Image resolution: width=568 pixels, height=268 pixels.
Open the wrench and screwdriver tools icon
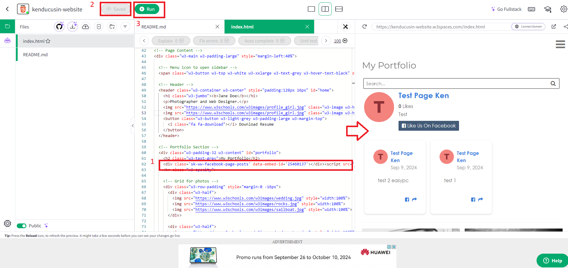pos(346,27)
